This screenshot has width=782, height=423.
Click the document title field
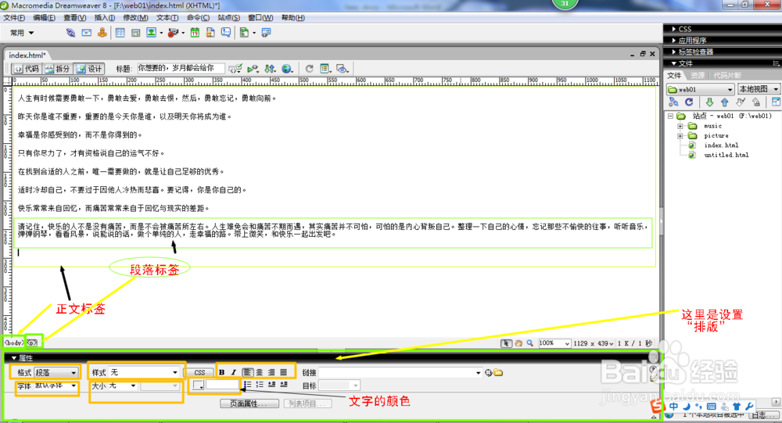coord(181,68)
